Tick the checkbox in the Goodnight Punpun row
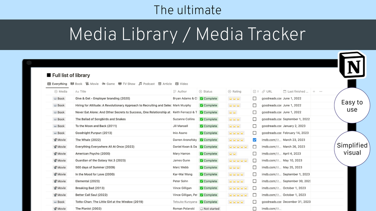This screenshot has height=211, width=376. 254,133
